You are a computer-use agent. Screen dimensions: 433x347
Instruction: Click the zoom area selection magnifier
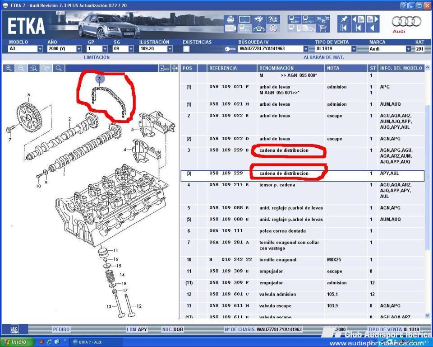click(33, 68)
